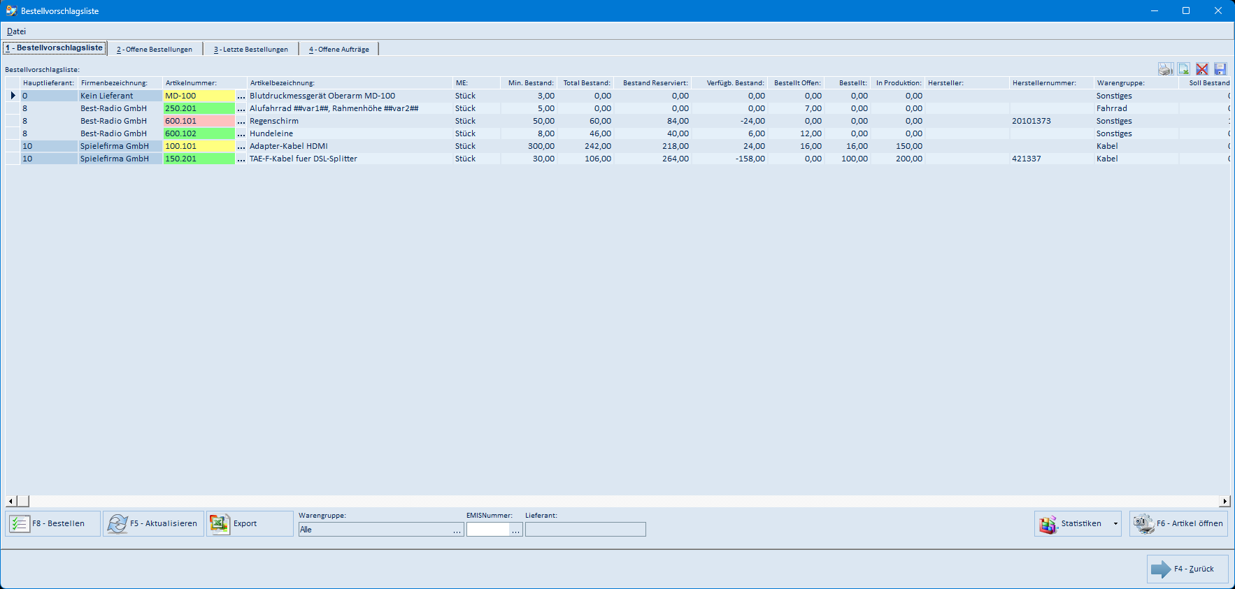Click the Hauptlieferant column header
The image size is (1235, 589).
pos(48,83)
